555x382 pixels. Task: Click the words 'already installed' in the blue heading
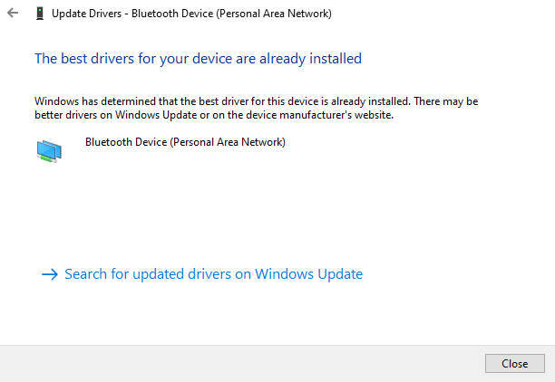310,59
